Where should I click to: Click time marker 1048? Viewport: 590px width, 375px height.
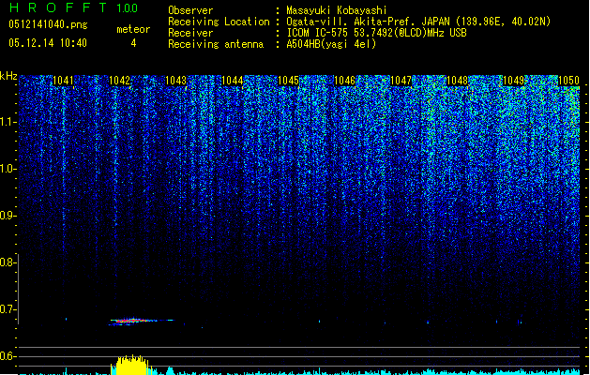457,81
